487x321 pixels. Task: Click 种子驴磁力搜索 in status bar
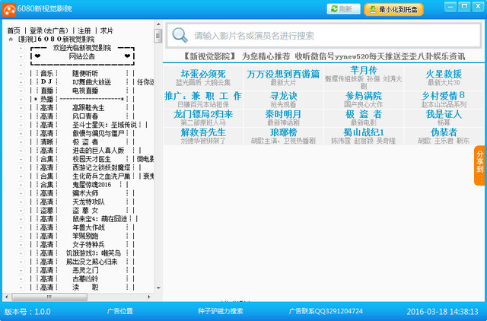[221, 311]
